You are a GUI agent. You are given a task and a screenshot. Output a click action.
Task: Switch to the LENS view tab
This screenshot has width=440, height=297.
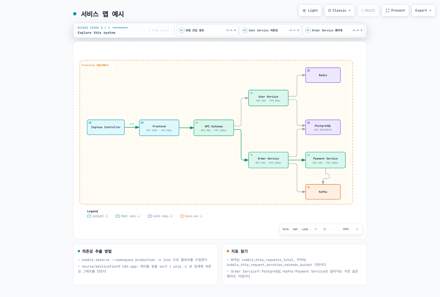pyautogui.click(x=305, y=229)
